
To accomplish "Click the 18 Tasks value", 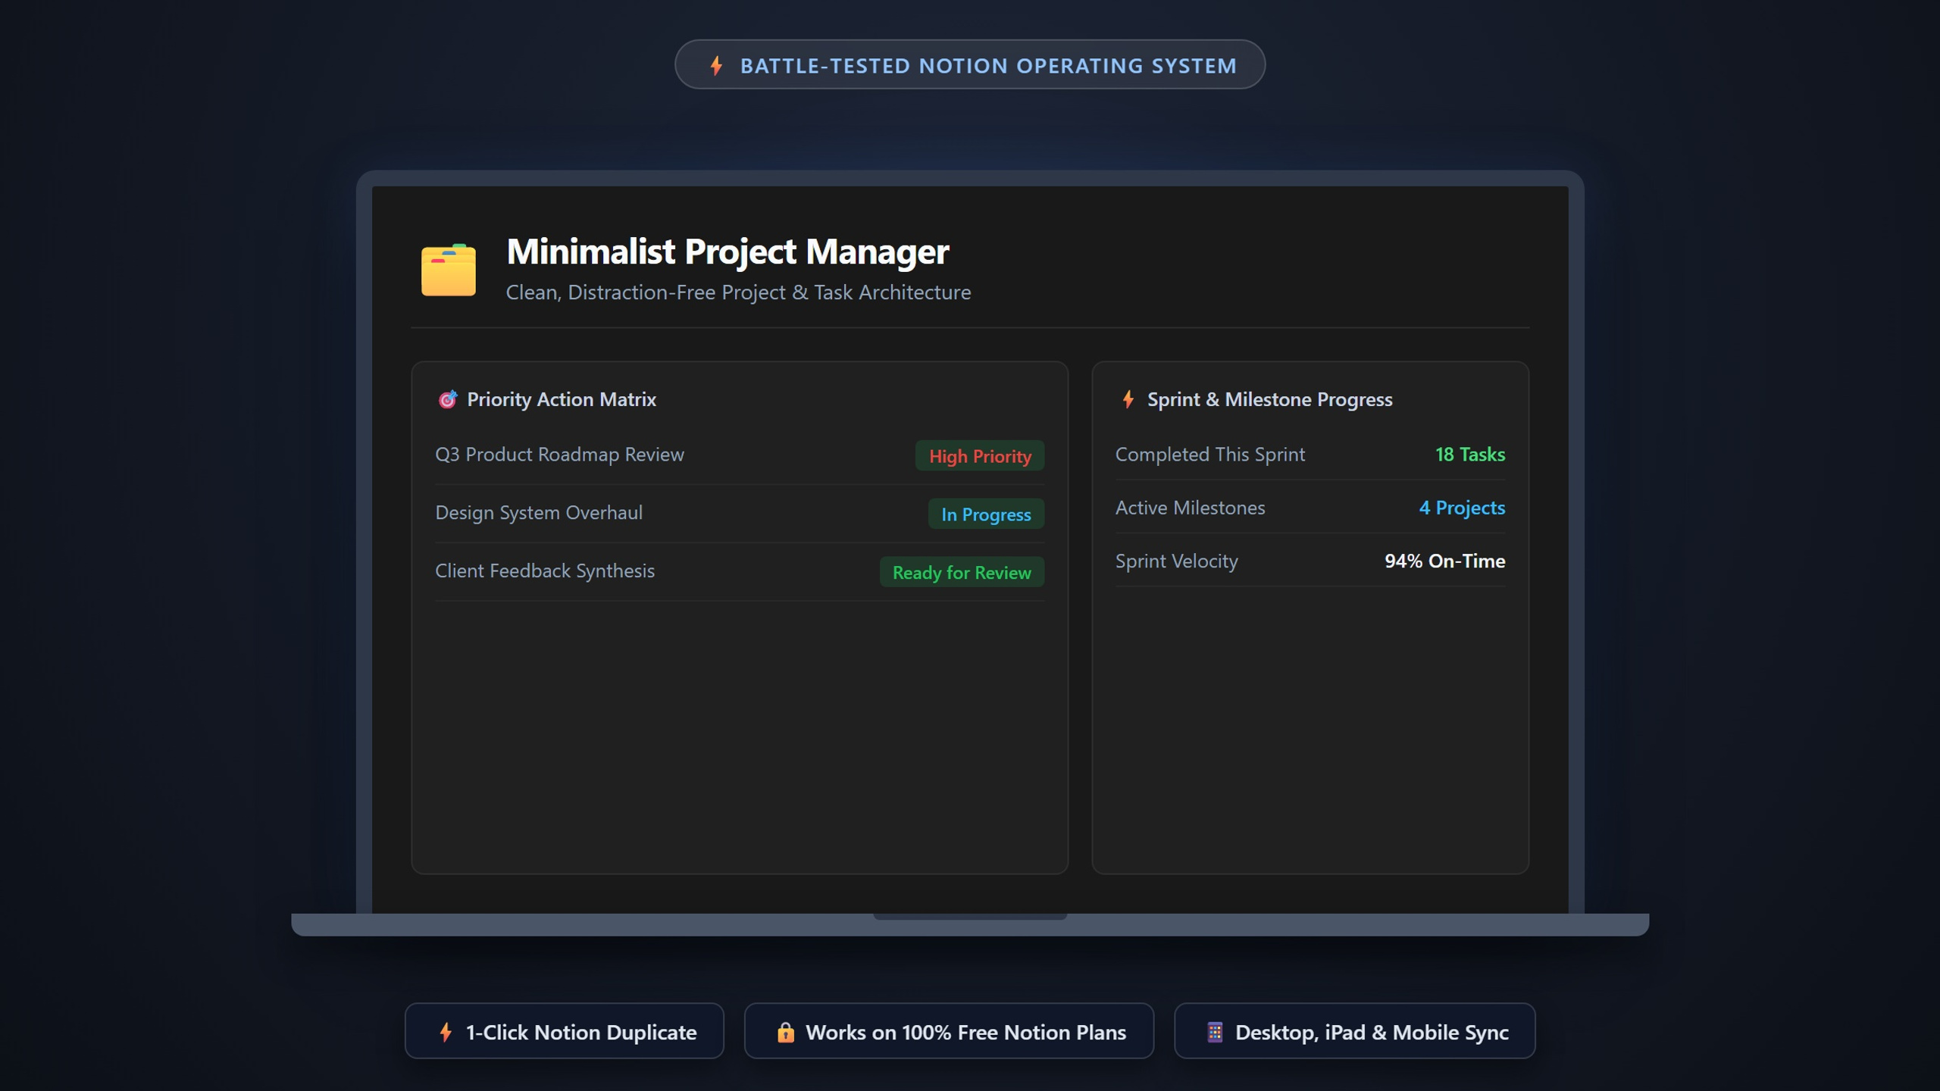I will pyautogui.click(x=1470, y=455).
